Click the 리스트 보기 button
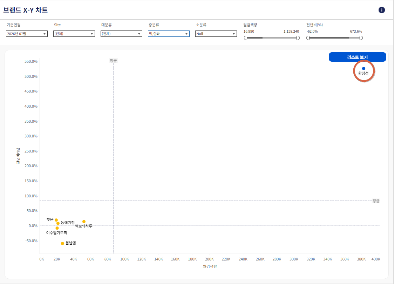The width and height of the screenshot is (395, 285). point(357,57)
